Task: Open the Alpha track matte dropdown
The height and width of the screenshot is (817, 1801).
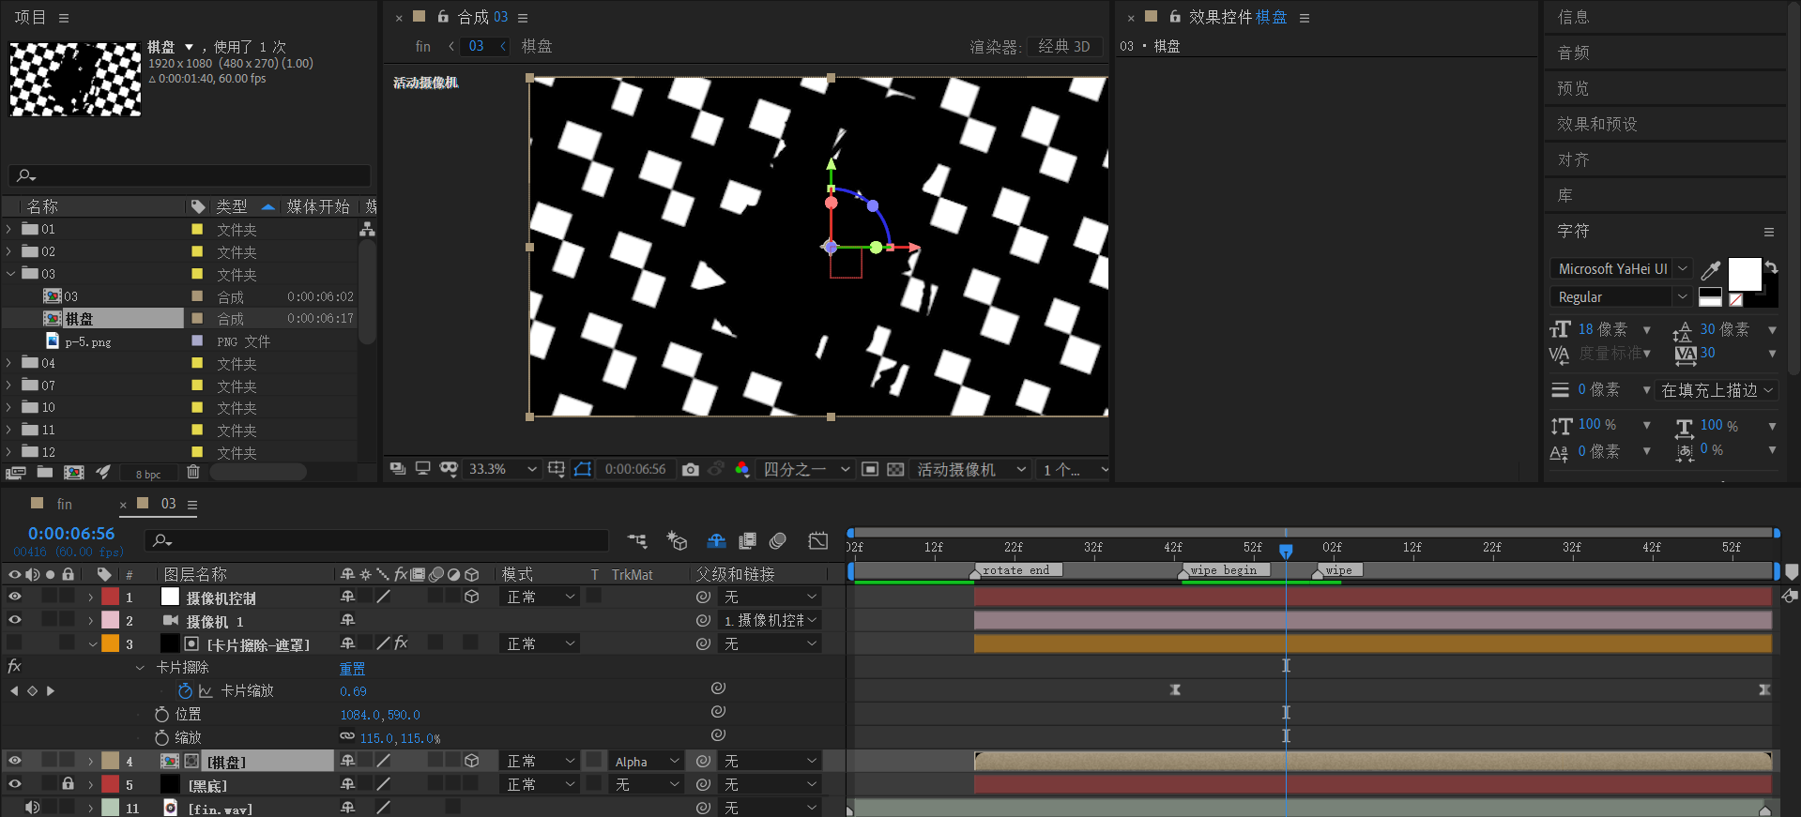Action: coord(647,761)
